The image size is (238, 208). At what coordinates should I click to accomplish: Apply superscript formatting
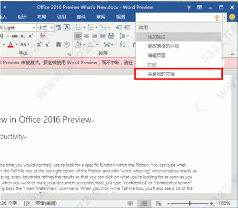point(31,36)
